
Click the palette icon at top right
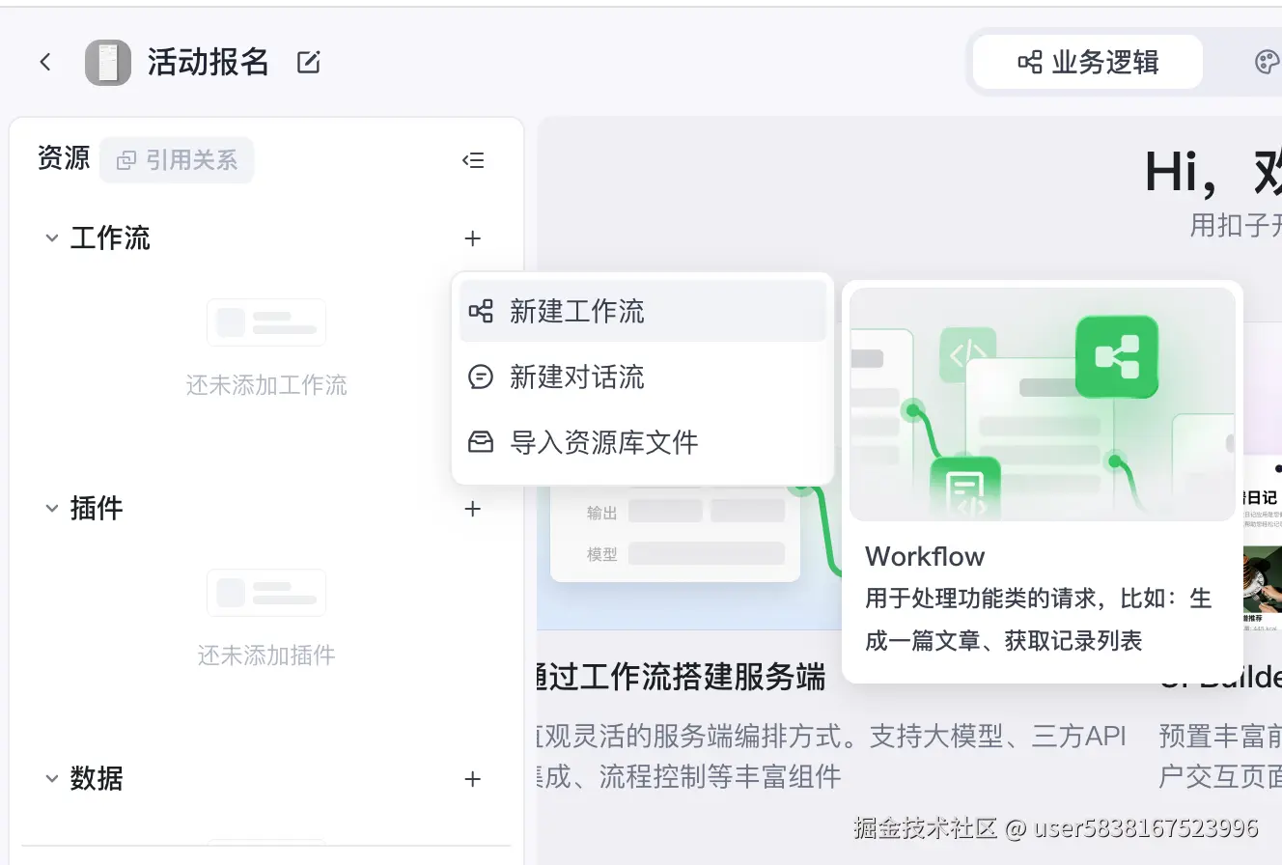click(x=1266, y=61)
